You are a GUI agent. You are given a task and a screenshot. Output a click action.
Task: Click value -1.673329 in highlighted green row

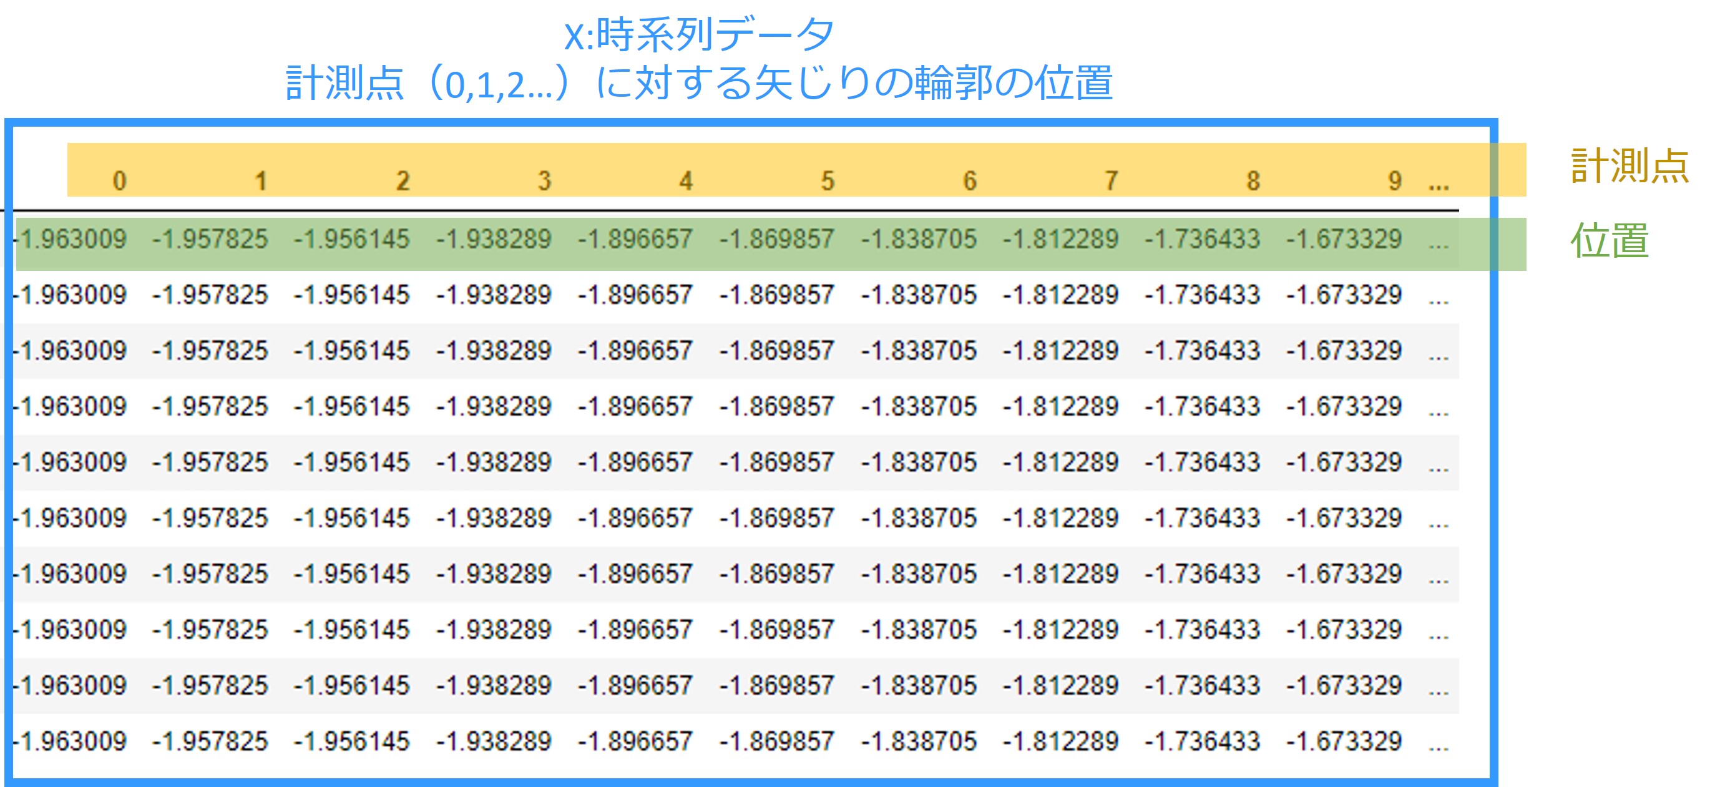point(1344,239)
